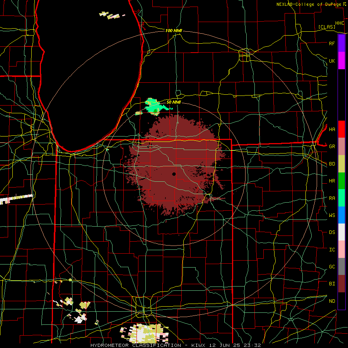
Task: Click the RF purple legend swatch
Action: pos(341,43)
